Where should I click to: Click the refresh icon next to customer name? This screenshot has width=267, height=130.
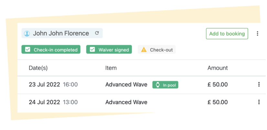pyautogui.click(x=97, y=33)
